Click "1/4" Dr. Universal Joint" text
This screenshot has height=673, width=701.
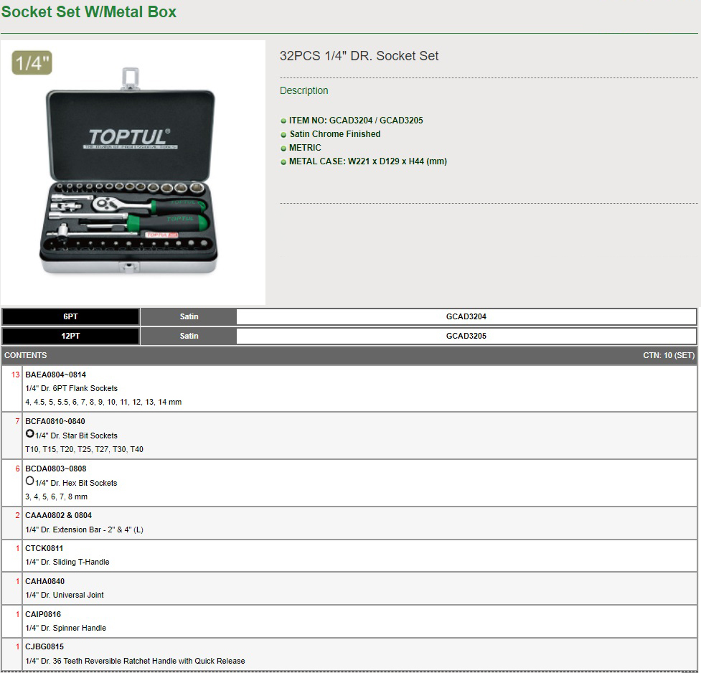pos(65,596)
